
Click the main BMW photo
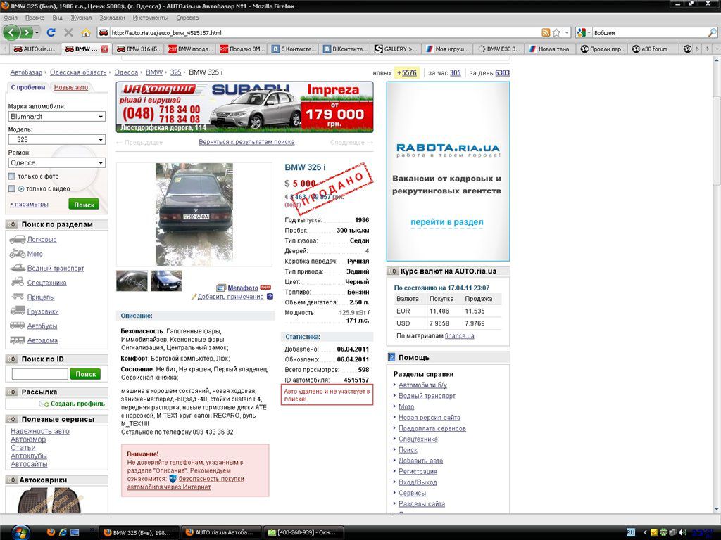tap(194, 214)
